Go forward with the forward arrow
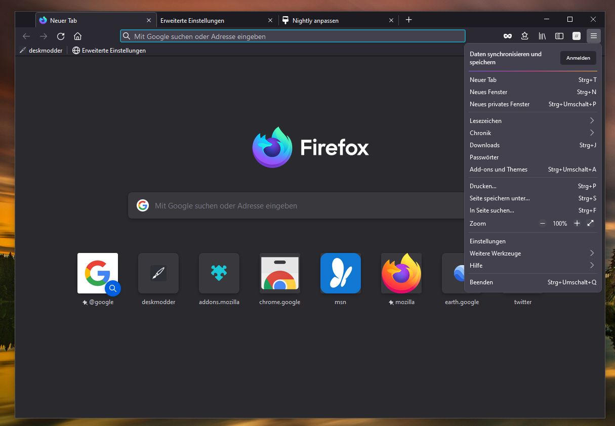The image size is (615, 426). point(44,36)
